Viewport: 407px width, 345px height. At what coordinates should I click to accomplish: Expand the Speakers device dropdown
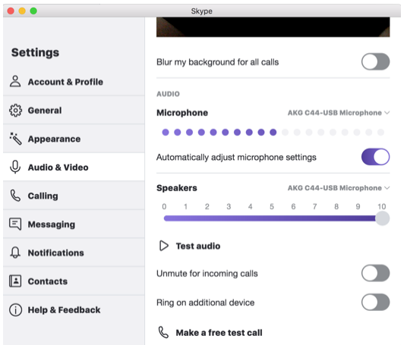(x=339, y=188)
